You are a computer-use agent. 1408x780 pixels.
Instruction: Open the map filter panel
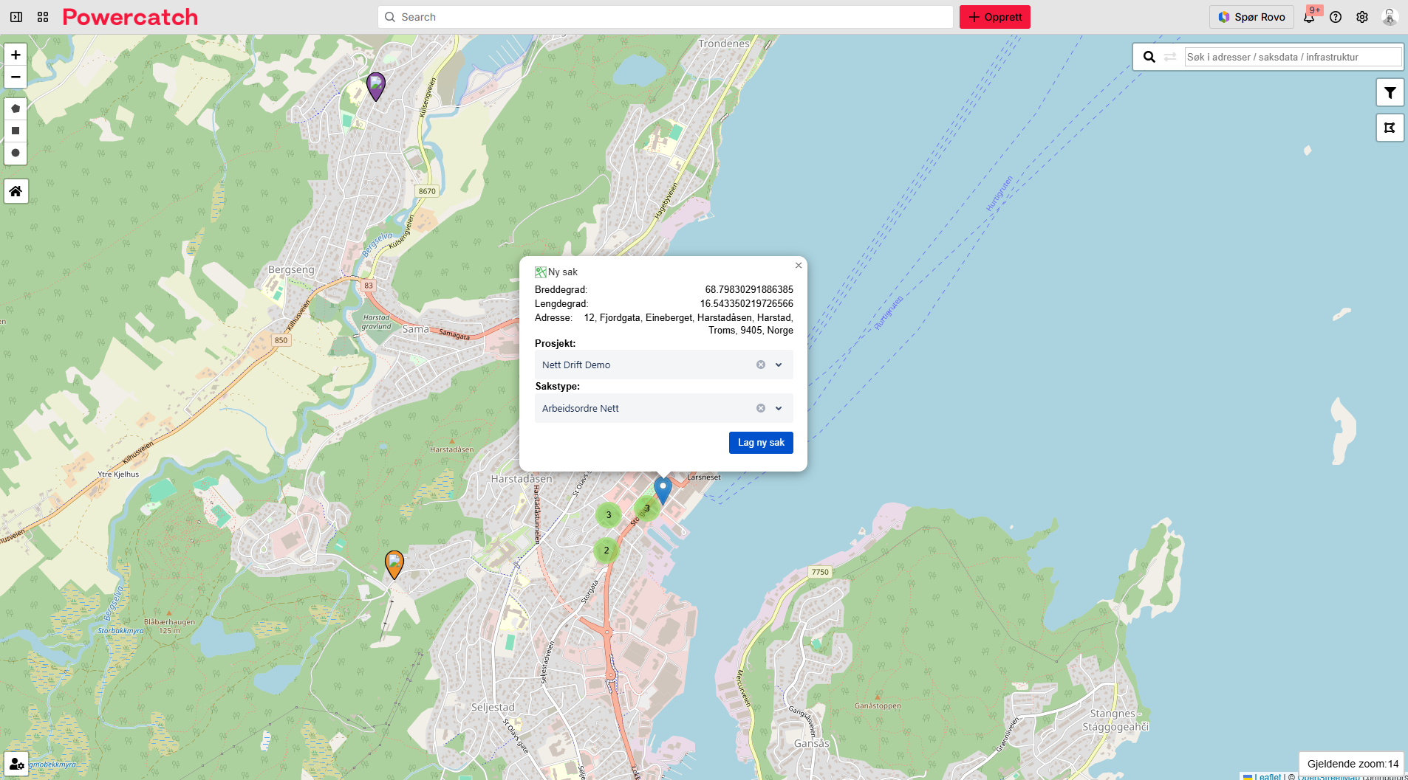(1390, 93)
